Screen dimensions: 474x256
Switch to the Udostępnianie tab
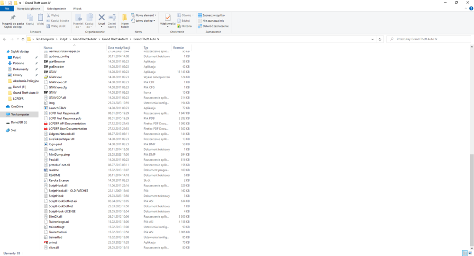56,9
